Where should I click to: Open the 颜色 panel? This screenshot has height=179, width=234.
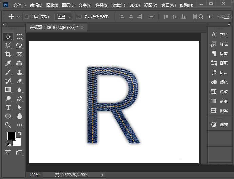[219, 82]
